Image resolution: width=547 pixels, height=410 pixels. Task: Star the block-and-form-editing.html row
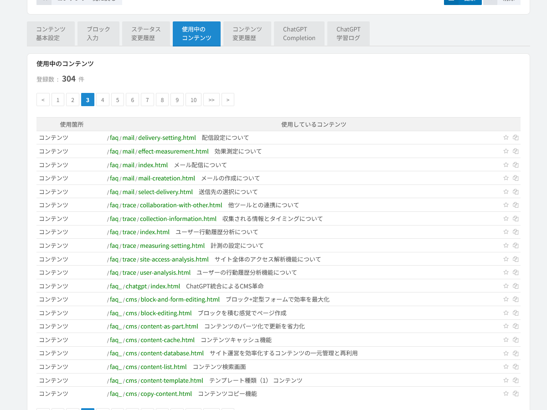click(x=506, y=299)
